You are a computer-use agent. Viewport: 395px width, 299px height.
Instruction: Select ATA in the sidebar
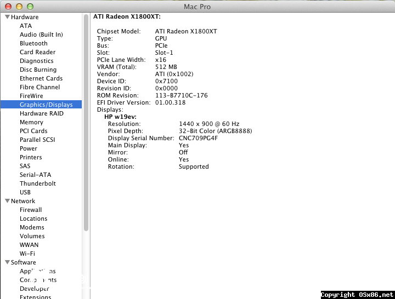26,26
